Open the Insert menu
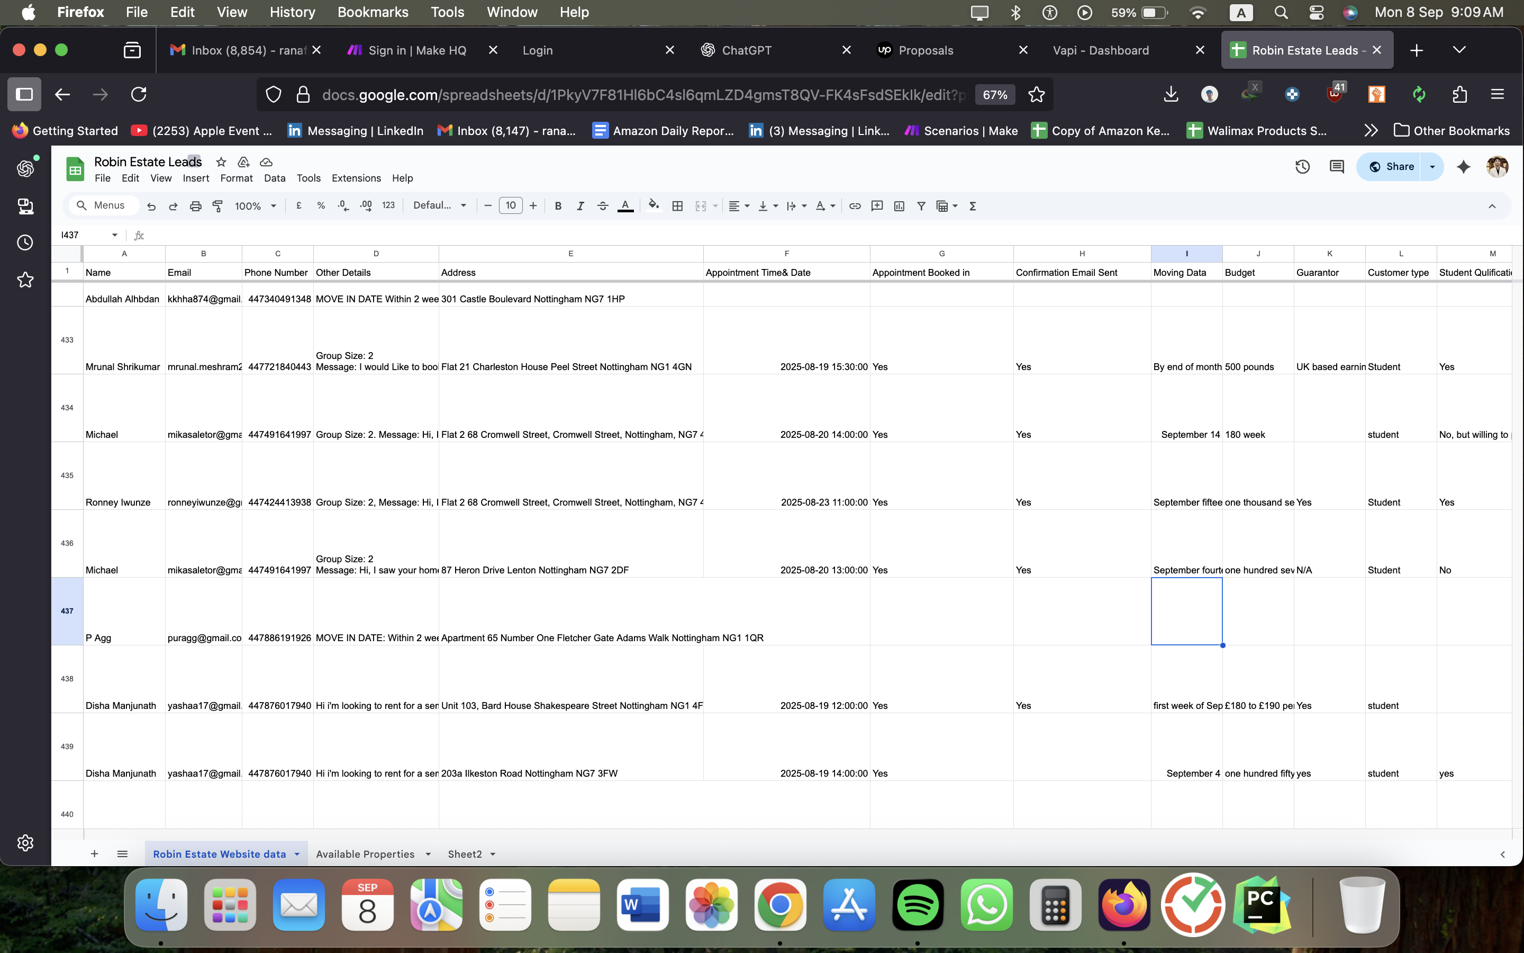This screenshot has height=953, width=1524. pos(195,178)
